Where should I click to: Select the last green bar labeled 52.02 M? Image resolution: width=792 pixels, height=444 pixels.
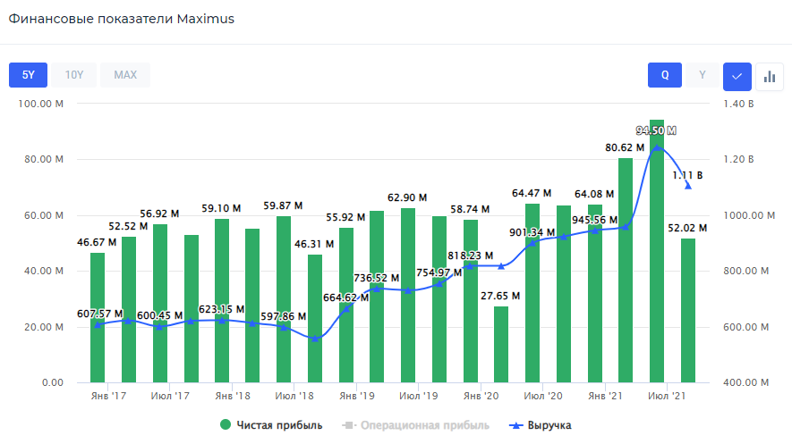pyautogui.click(x=688, y=313)
